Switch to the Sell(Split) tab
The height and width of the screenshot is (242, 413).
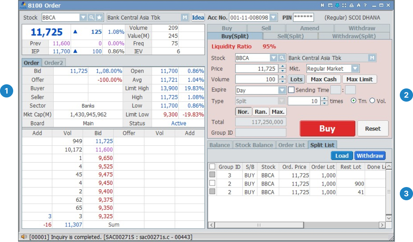[x=290, y=36]
